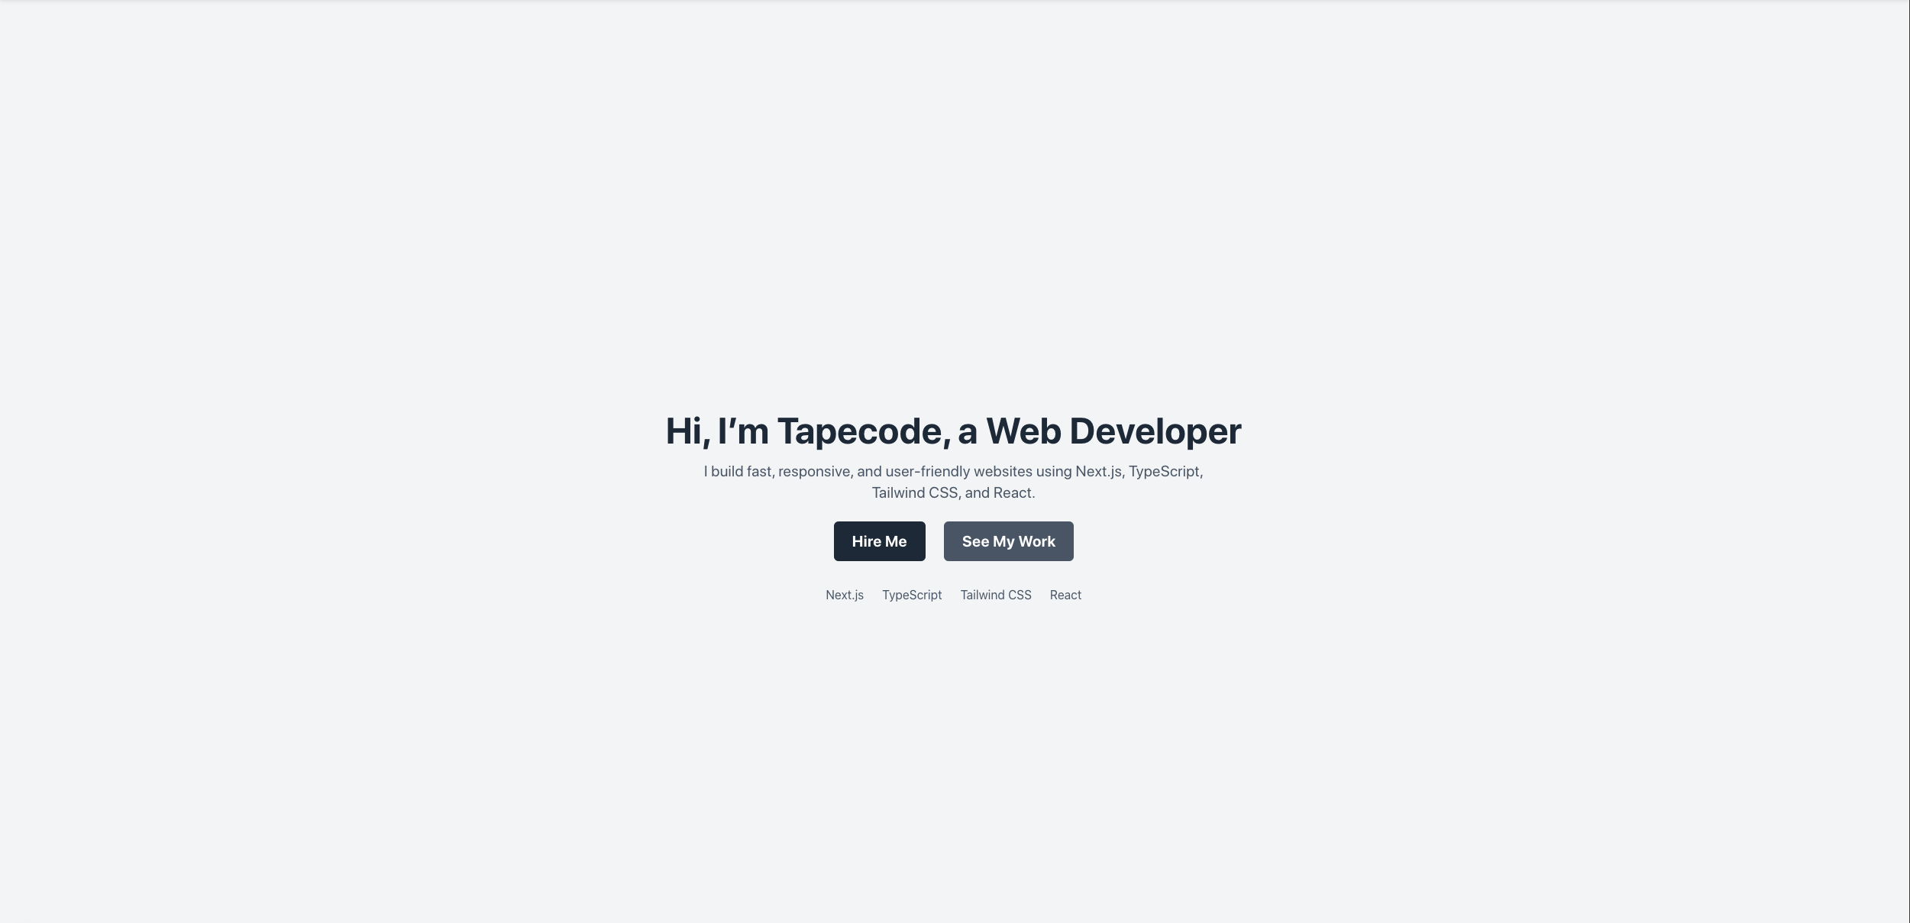The height and width of the screenshot is (923, 1910).
Task: Click the word responsive in the description
Action: [x=814, y=472]
